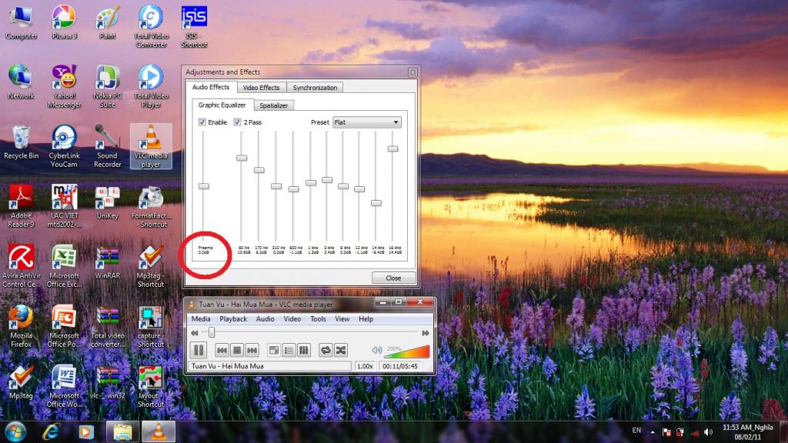Open the Media menu
The width and height of the screenshot is (788, 443).
(x=201, y=319)
